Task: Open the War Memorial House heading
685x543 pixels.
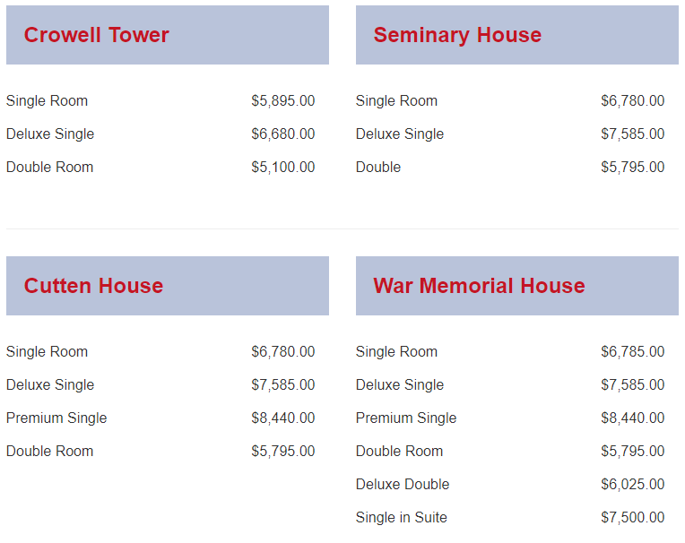Action: pyautogui.click(x=479, y=286)
